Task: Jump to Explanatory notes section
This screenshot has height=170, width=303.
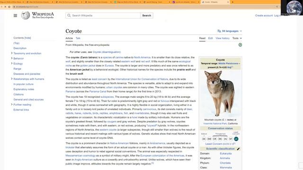Action: tap(24, 89)
